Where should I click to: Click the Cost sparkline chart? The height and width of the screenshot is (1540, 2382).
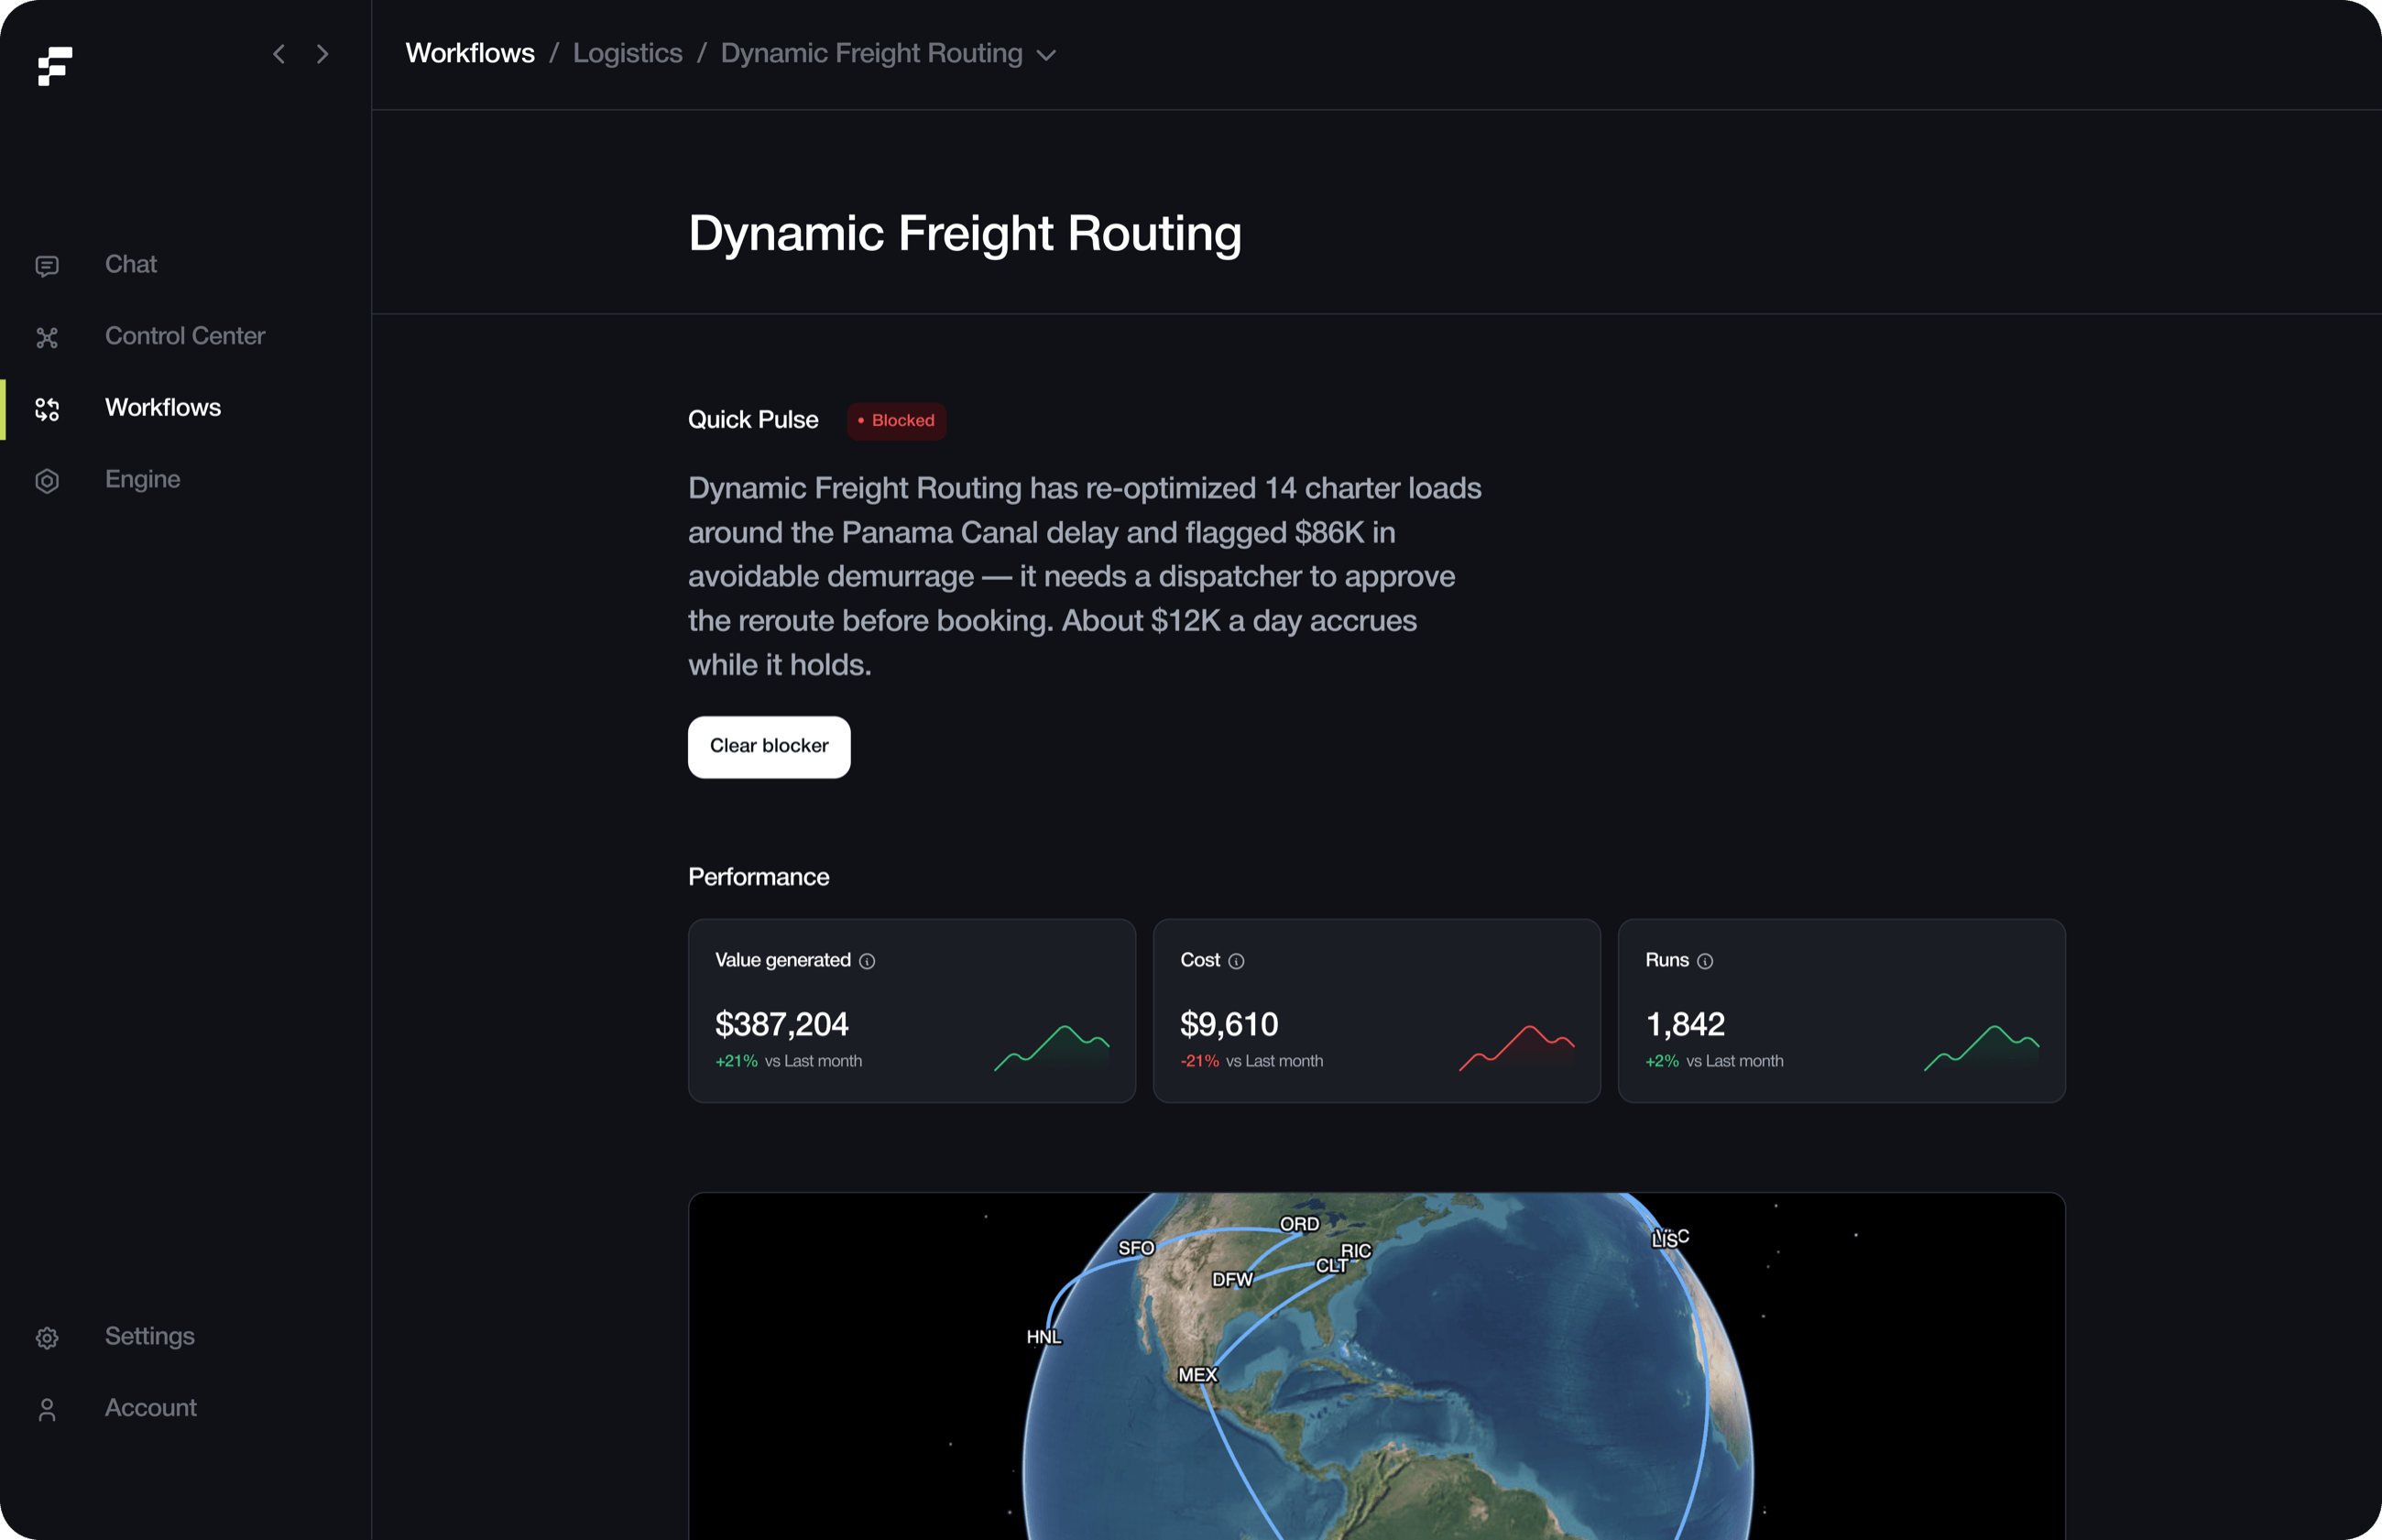1517,1048
